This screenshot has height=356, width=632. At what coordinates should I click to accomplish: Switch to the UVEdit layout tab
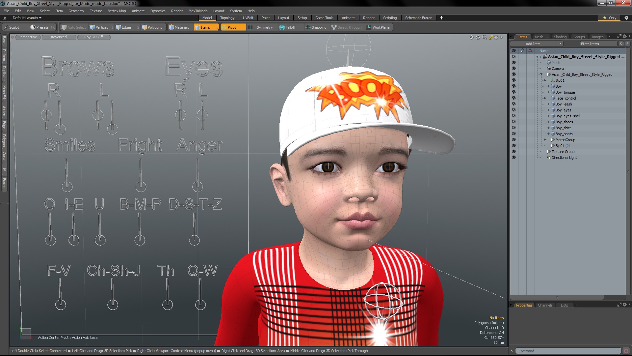click(248, 18)
